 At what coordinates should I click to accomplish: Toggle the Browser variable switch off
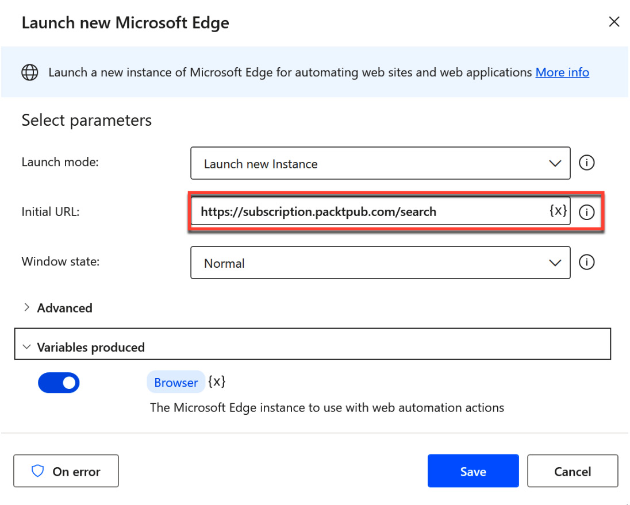point(59,383)
